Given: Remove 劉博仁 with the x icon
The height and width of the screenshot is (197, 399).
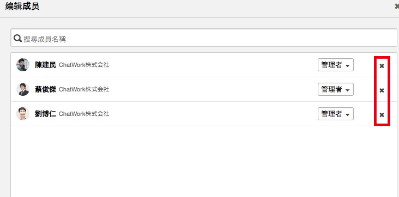Looking at the screenshot, I should coord(382,115).
